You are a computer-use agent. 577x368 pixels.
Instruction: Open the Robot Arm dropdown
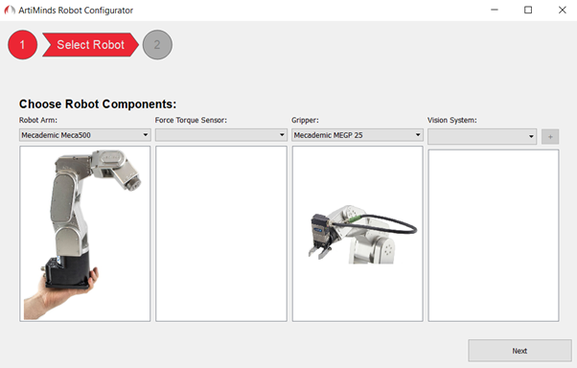coord(85,135)
